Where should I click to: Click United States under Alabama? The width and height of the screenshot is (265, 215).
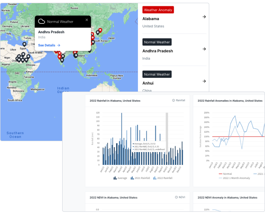tap(153, 26)
